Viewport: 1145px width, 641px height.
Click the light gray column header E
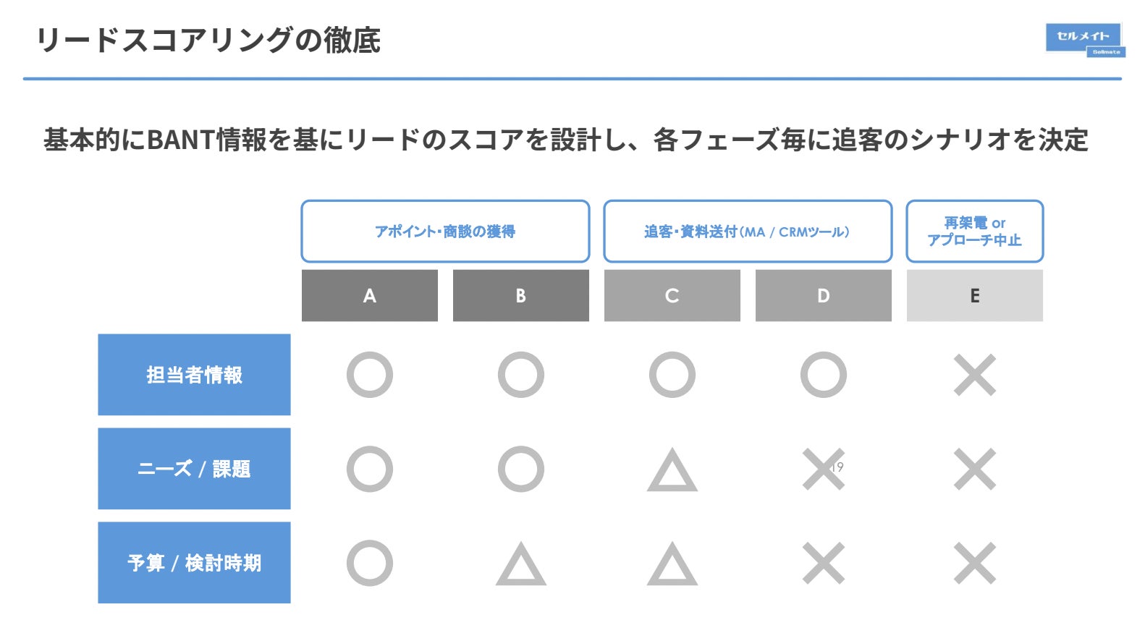(974, 295)
